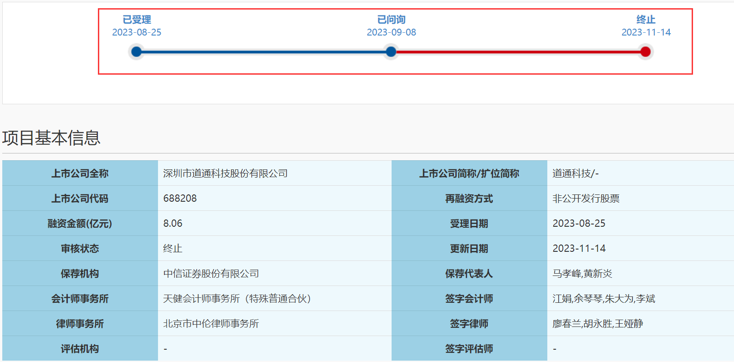Select the value 道通科技/-
The image size is (734, 362).
[576, 173]
